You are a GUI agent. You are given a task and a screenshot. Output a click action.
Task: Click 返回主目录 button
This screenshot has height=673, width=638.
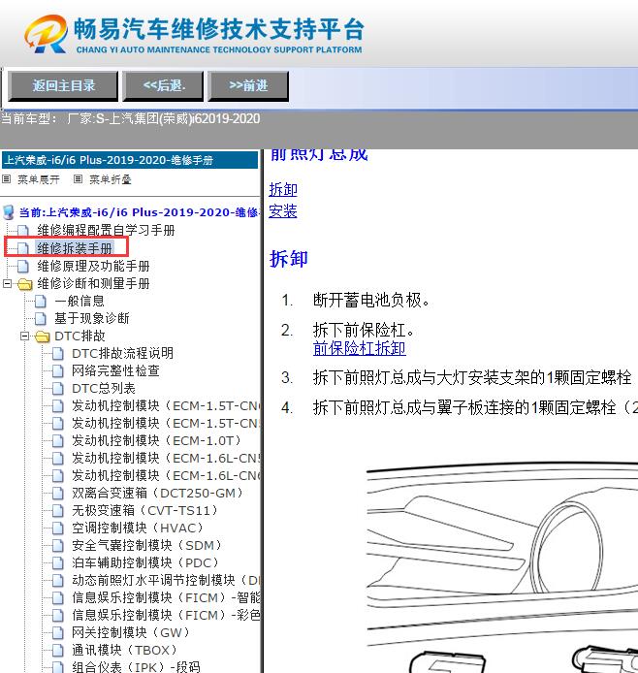click(63, 86)
